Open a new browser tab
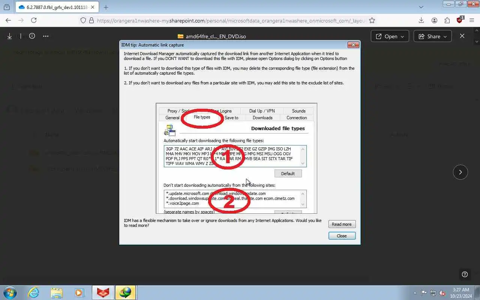480x300 pixels. tap(106, 7)
